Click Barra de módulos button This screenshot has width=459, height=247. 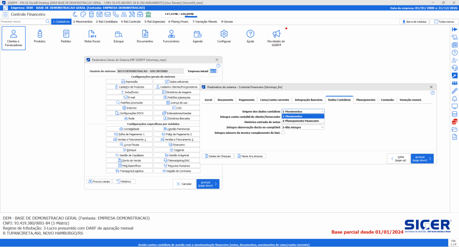(x=414, y=21)
